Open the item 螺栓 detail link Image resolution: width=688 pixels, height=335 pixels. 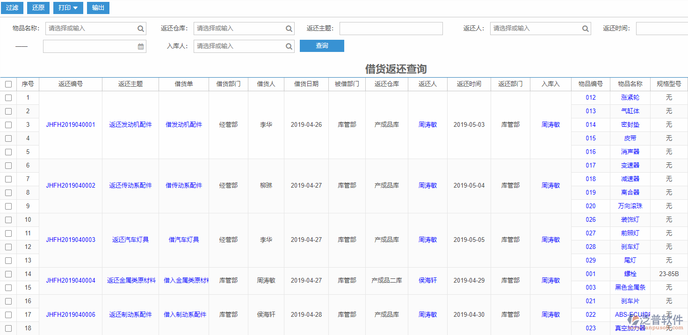[629, 274]
